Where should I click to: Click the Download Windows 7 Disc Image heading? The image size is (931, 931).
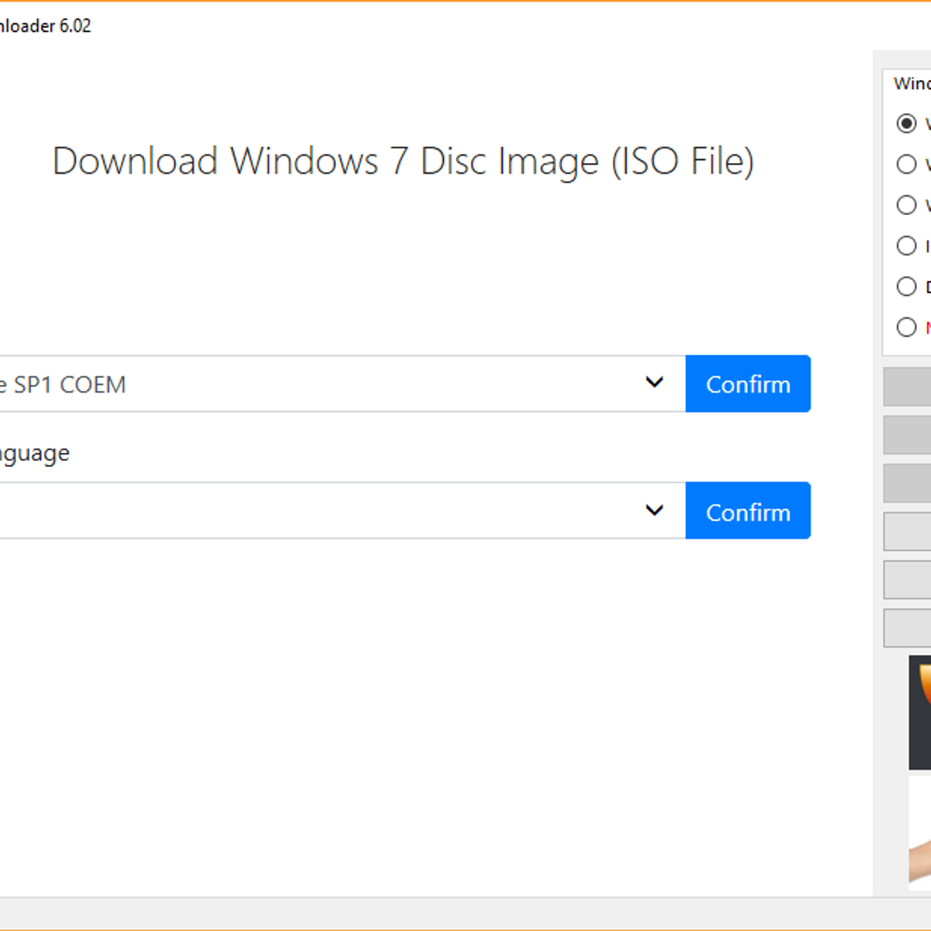click(403, 161)
